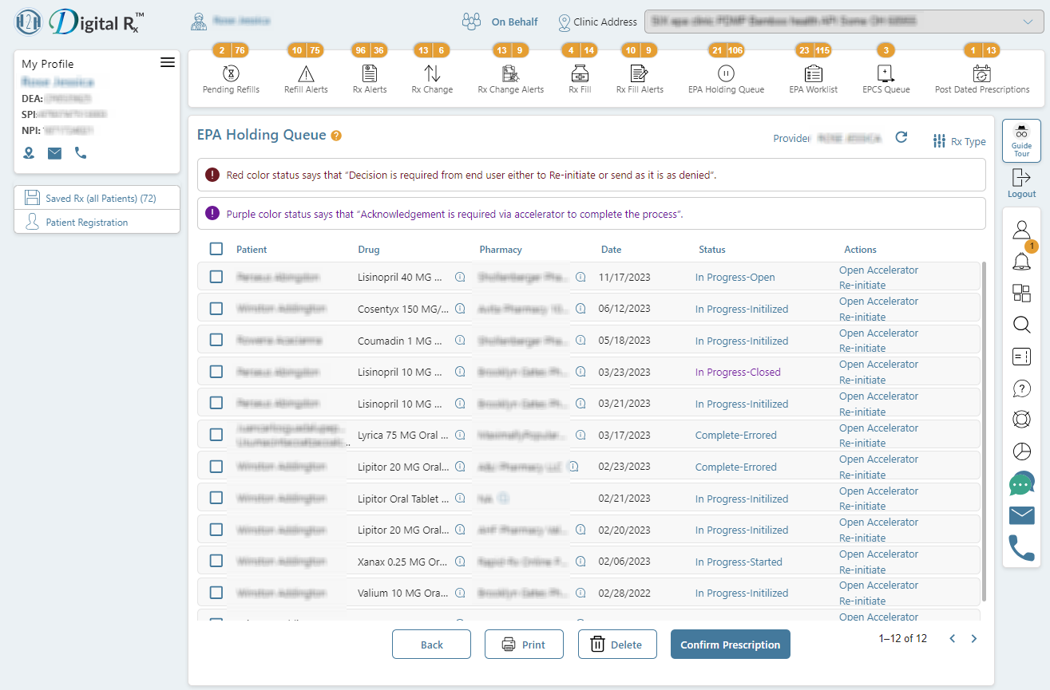
Task: Open the Rx Type filter
Action: pyautogui.click(x=959, y=141)
